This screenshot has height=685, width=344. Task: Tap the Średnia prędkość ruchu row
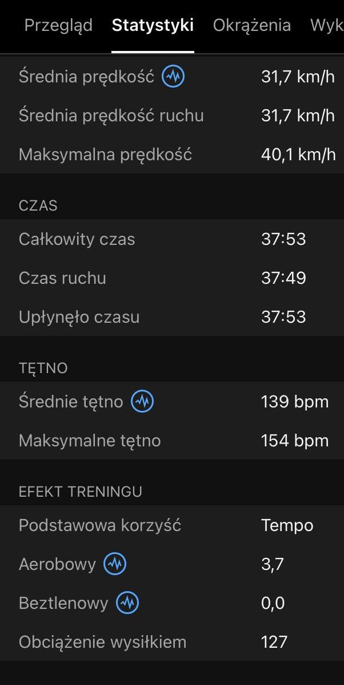pyautogui.click(x=172, y=116)
